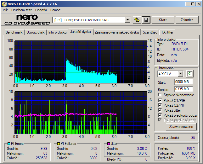Minimize the Nero CD-DVD Speed window

[x=188, y=4]
